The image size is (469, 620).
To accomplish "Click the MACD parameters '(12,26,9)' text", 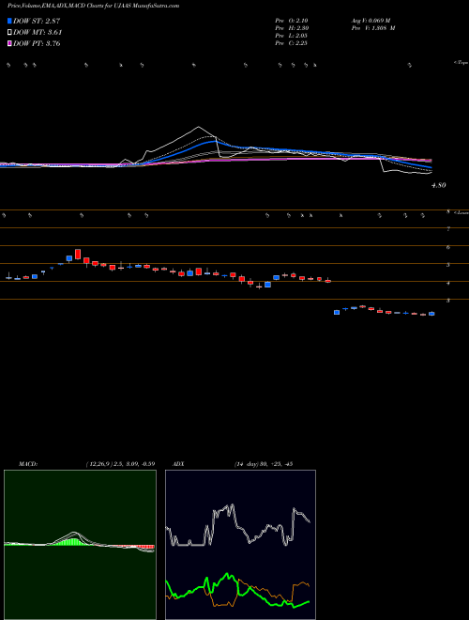I will [x=99, y=464].
